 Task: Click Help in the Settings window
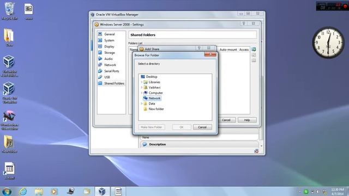tap(247, 120)
